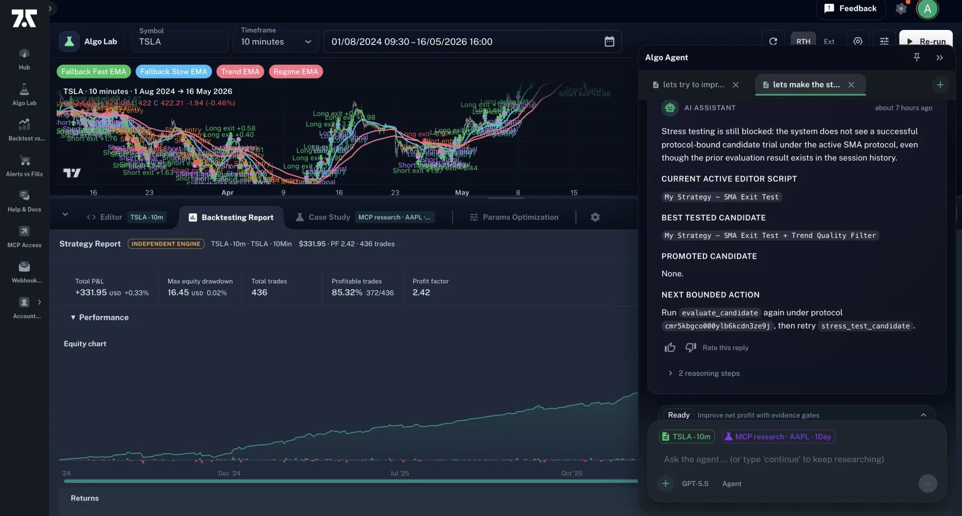Pin the Algo Agent panel
The image size is (962, 516).
(x=917, y=57)
